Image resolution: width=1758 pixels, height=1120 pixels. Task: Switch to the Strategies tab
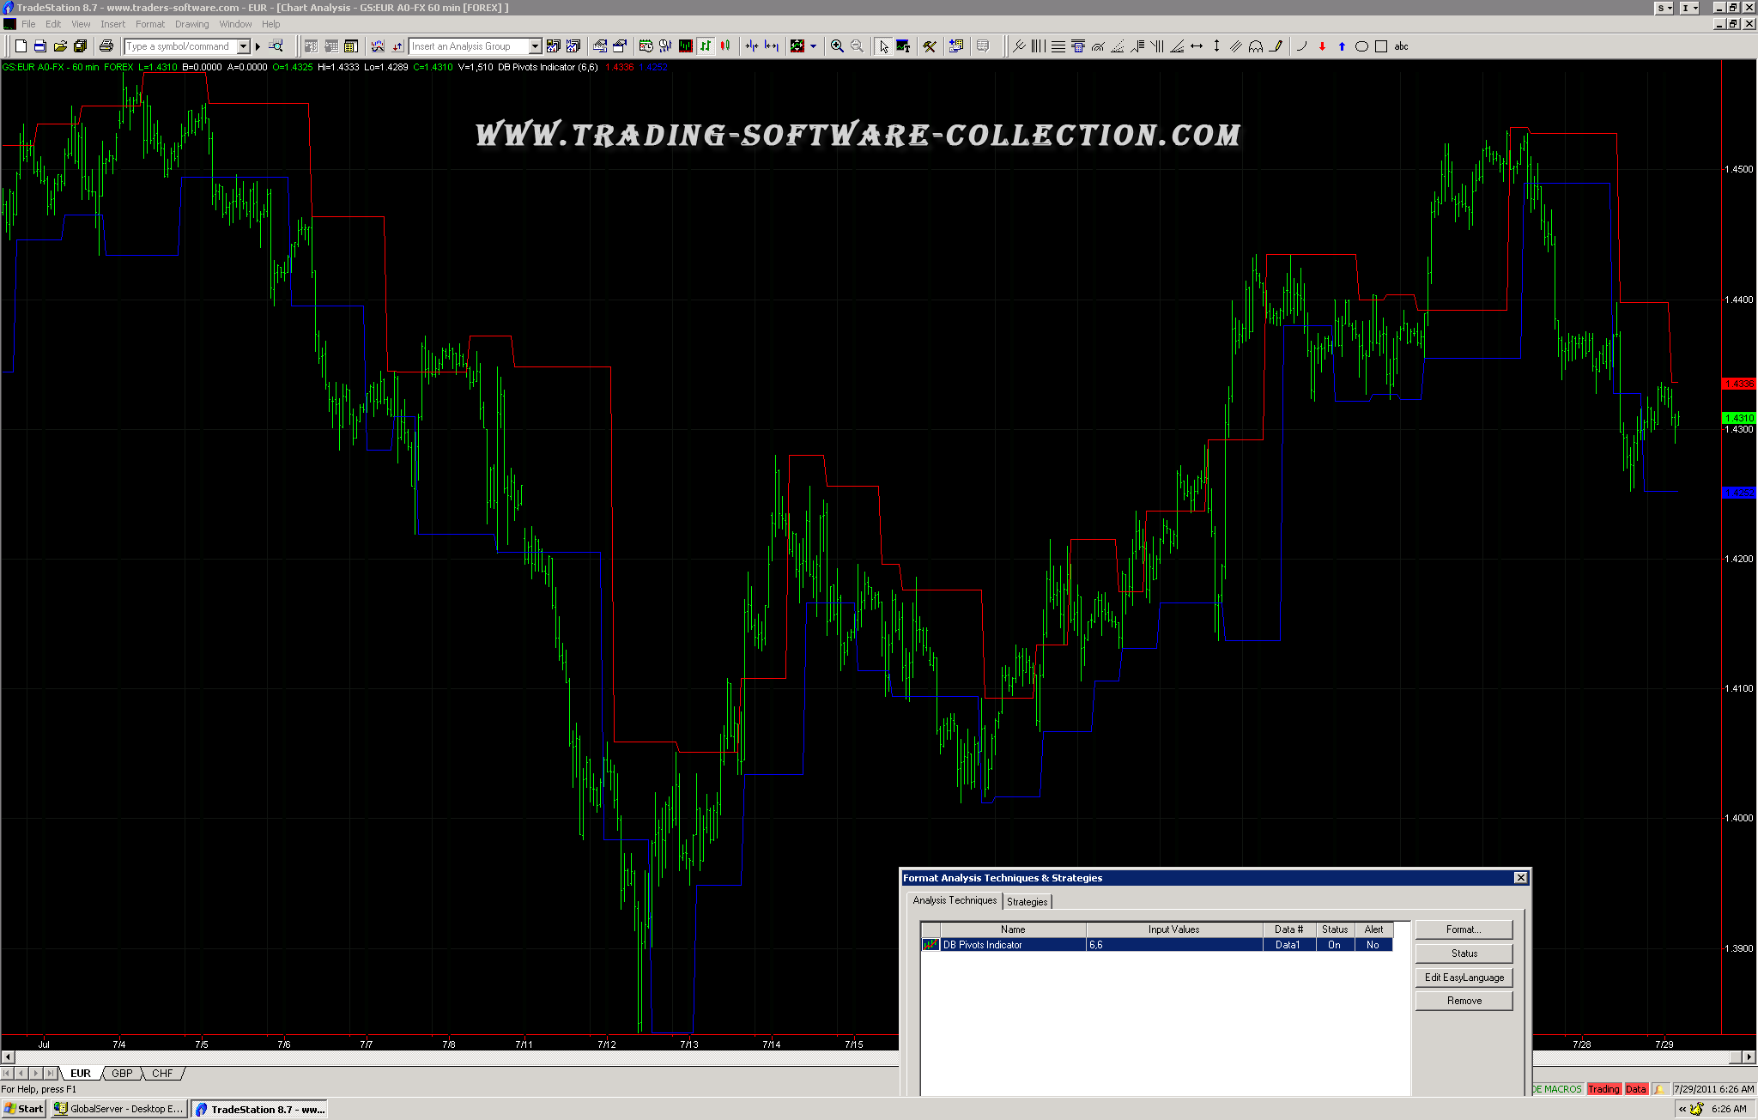1027,901
